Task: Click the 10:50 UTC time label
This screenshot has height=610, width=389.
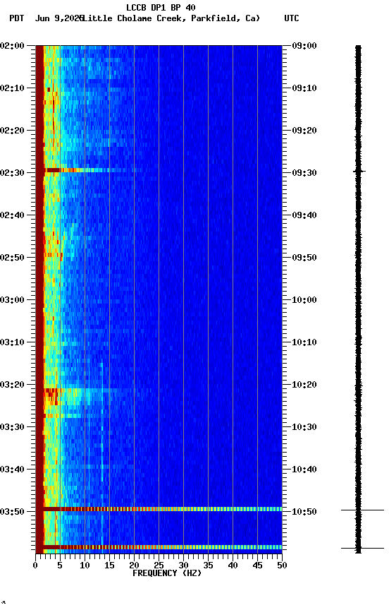Action: coord(304,512)
